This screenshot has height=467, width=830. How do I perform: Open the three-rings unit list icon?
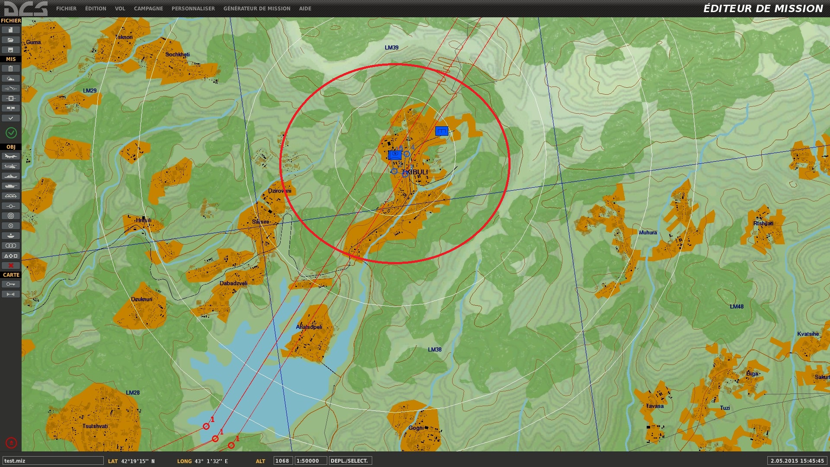pyautogui.click(x=11, y=246)
